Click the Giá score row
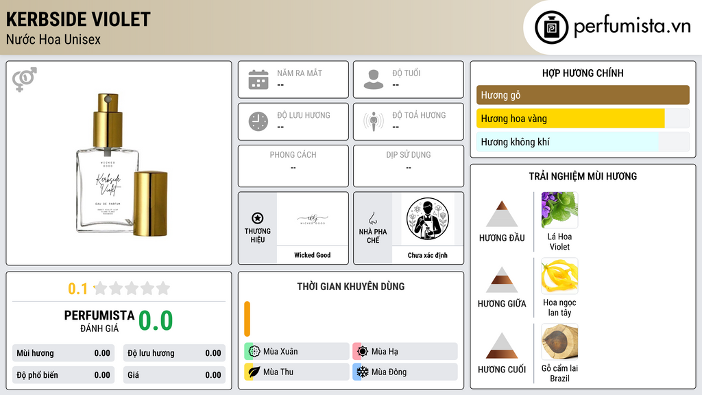Viewport: 702px width, 395px height. coord(174,375)
